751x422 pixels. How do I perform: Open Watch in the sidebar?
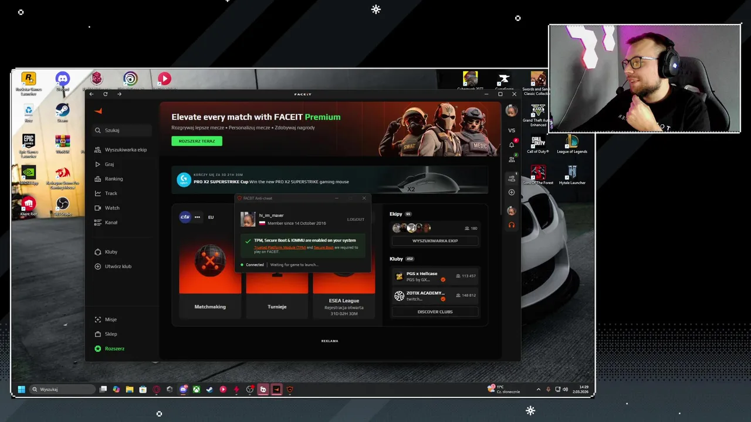(122, 207)
